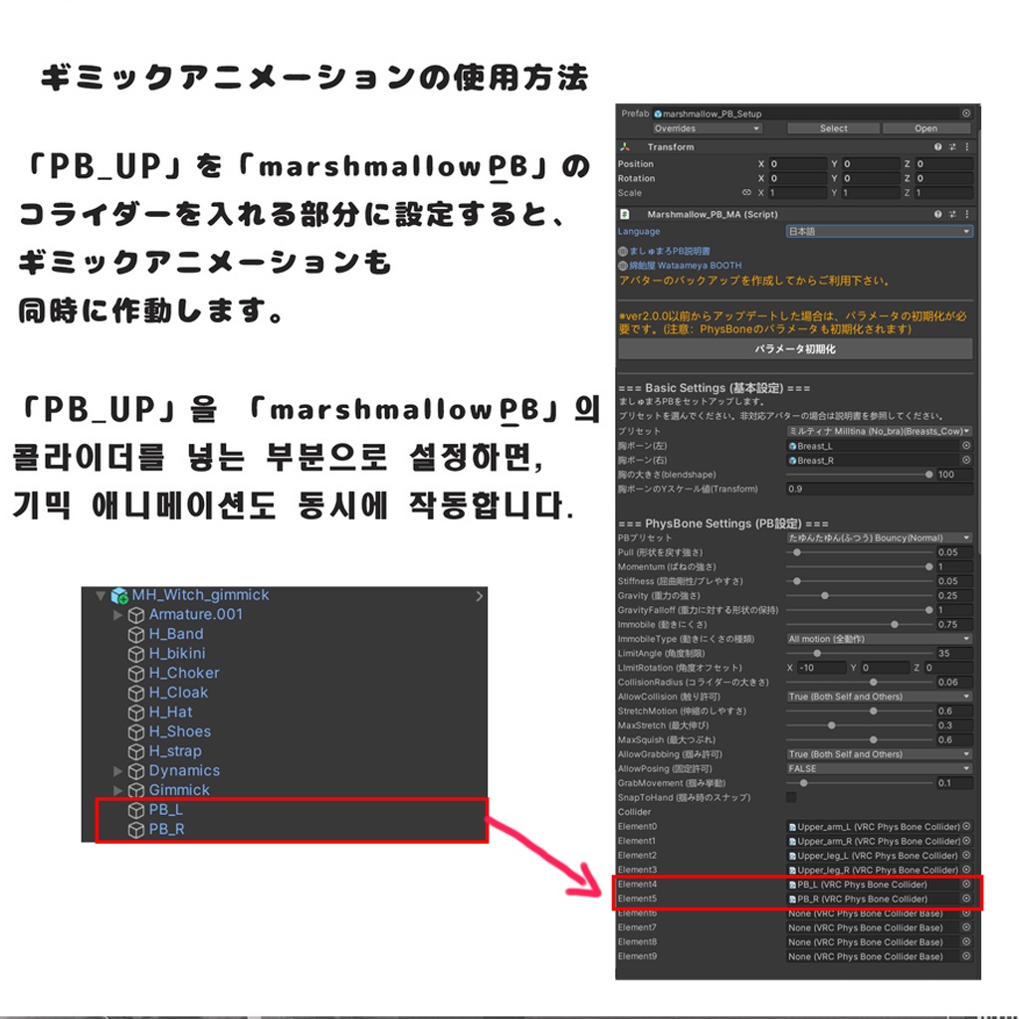Image resolution: width=1019 pixels, height=1019 pixels.
Task: Click Position X input field
Action: pos(797,164)
